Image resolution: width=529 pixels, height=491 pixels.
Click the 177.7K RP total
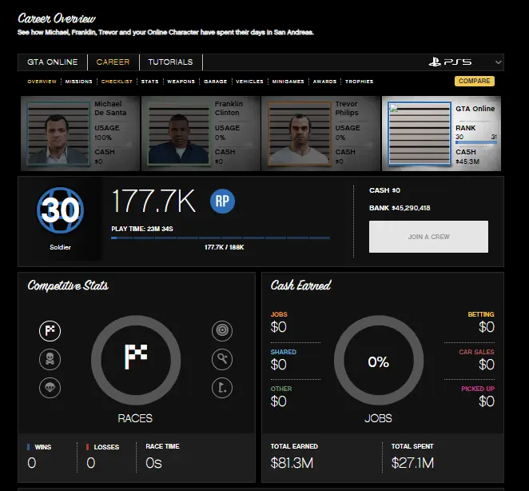pyautogui.click(x=153, y=201)
